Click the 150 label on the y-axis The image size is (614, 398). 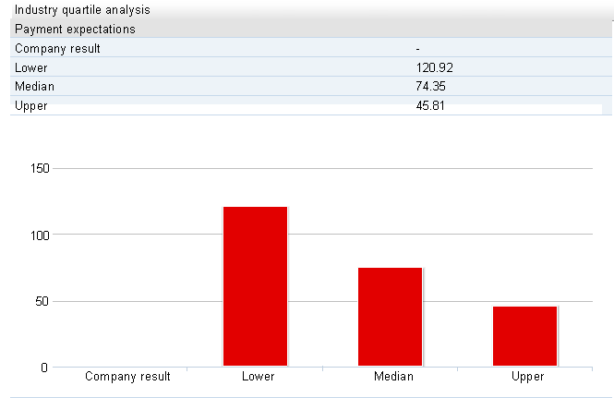[38, 169]
